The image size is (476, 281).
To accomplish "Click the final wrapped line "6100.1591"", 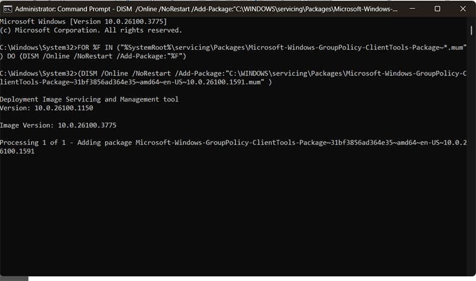I will click(x=18, y=151).
